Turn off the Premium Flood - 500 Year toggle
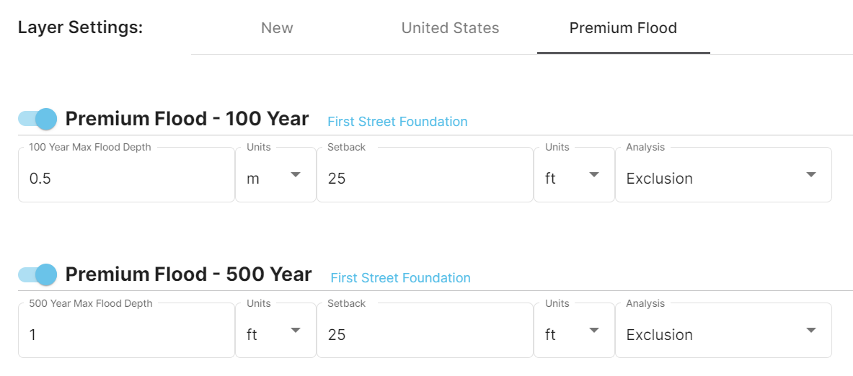 (x=38, y=274)
